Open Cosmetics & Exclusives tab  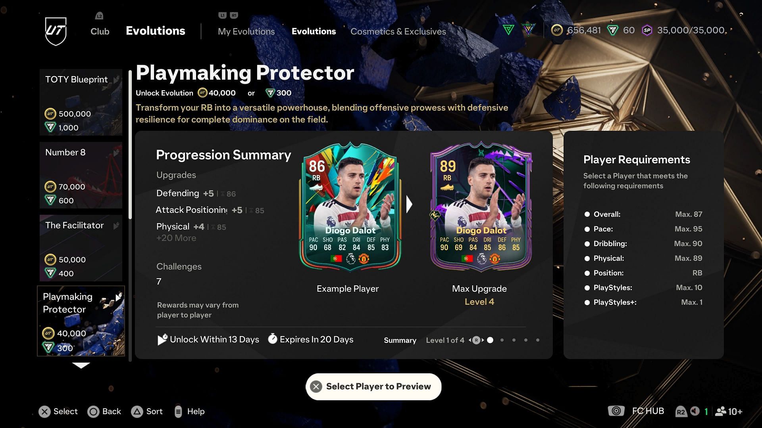398,31
